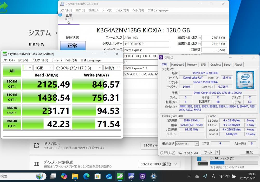Open CrystalDiskMark 設定(S) menu
The width and height of the screenshot is (260, 182).
(23, 60)
